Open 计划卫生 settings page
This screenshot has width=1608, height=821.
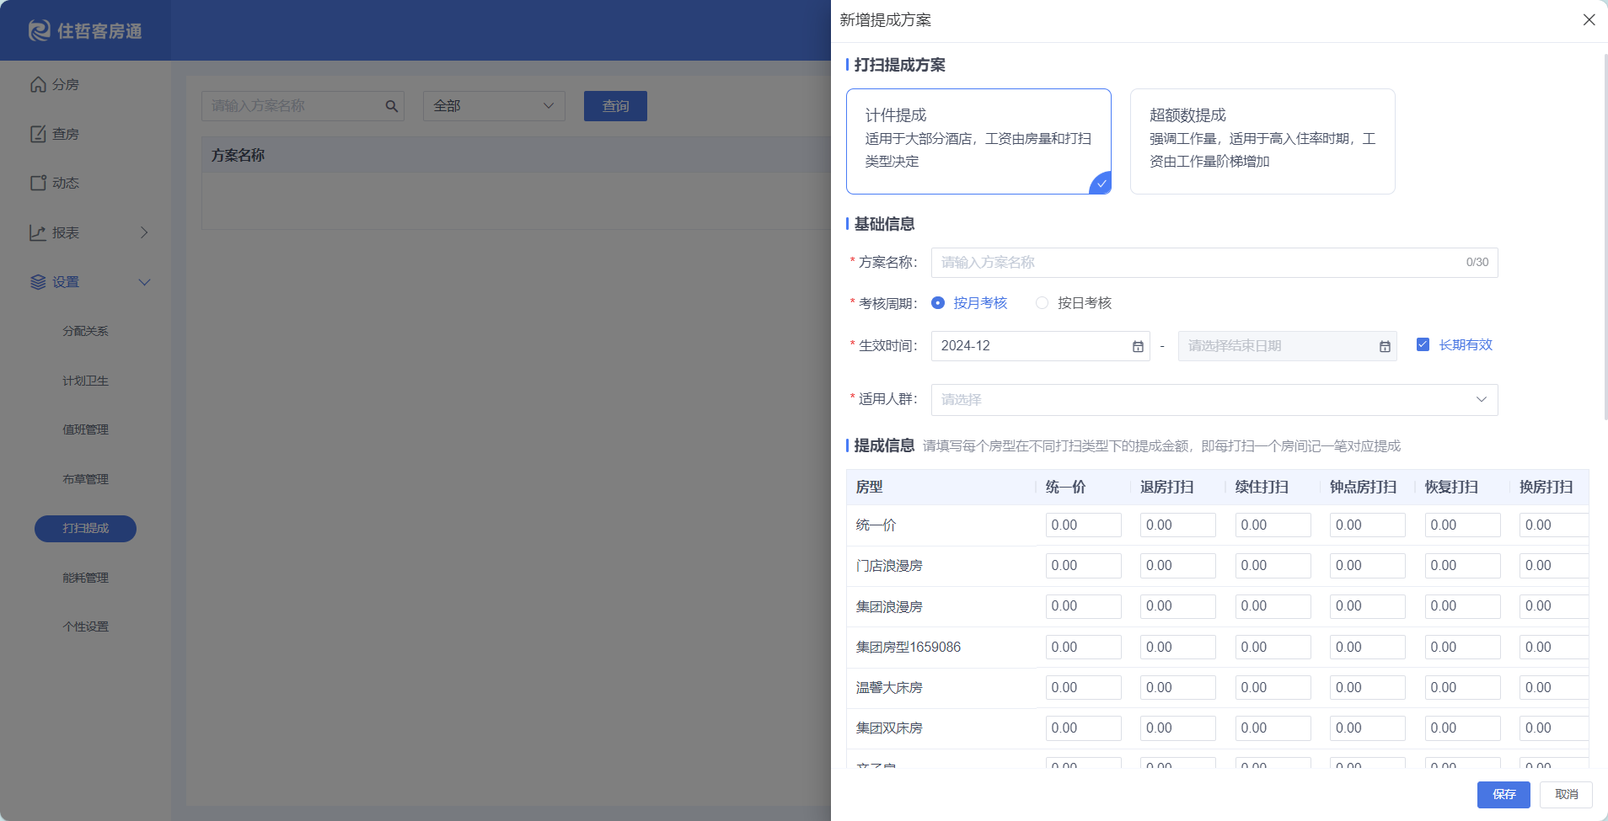pyautogui.click(x=85, y=381)
